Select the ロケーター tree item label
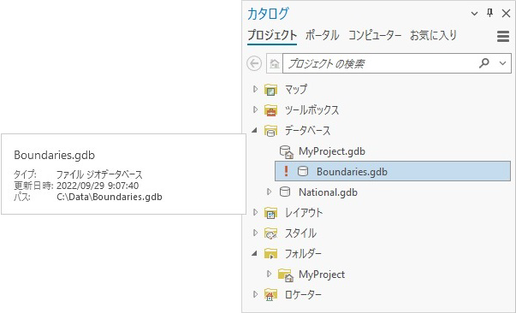The height and width of the screenshot is (313, 516). point(303,295)
